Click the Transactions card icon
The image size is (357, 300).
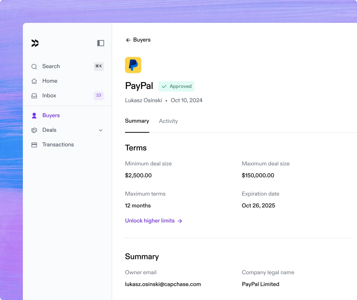click(34, 145)
